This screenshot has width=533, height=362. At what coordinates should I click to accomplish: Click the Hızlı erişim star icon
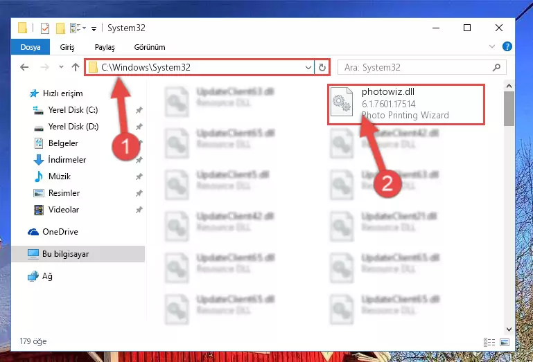[x=34, y=93]
